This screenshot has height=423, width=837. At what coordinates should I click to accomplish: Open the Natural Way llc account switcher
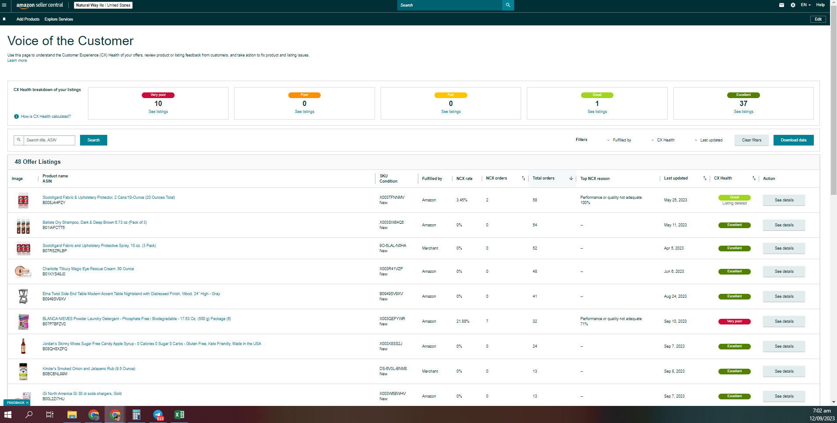(103, 5)
